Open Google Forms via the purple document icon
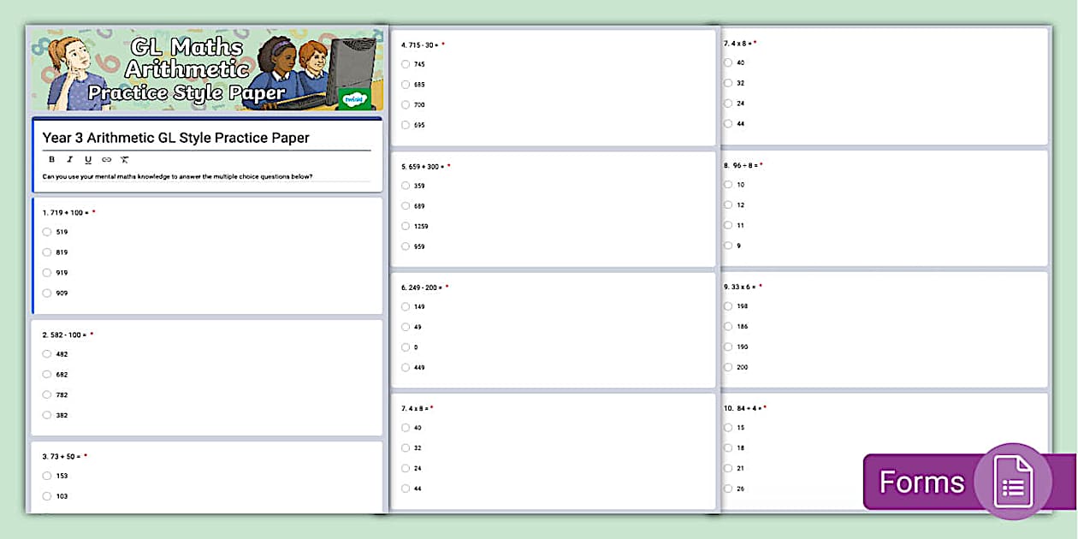The image size is (1078, 539). point(1012,482)
